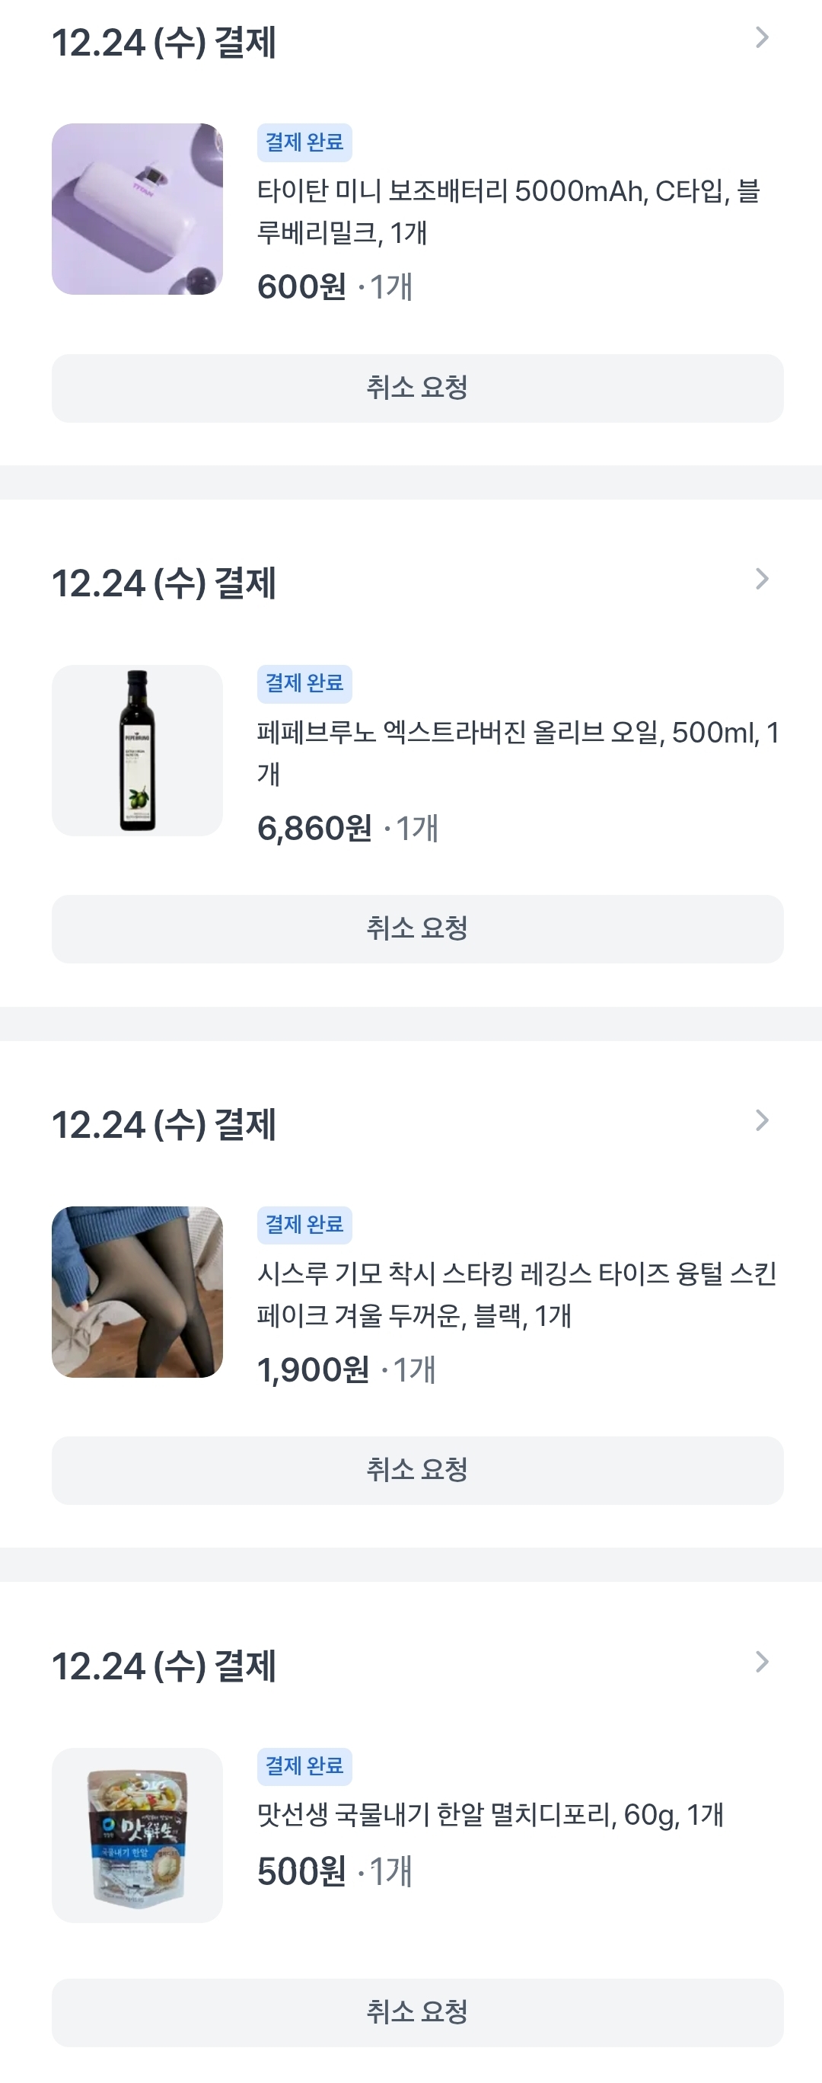Tap the 결제 완료 badge on olive oil order
Screen dimensions: 822x2083
click(304, 683)
